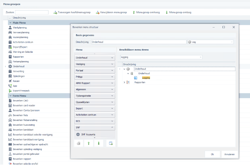
Task: Click the Omschrijving field containing Onderhoud
Action: (139, 42)
